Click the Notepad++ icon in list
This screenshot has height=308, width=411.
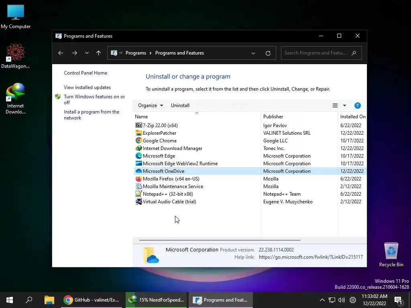point(138,194)
